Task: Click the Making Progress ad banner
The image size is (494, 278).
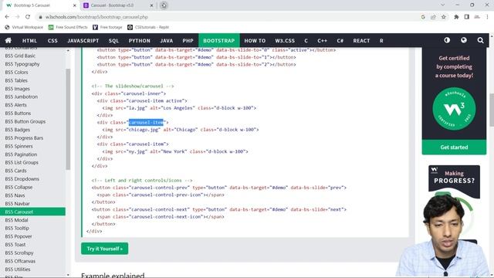Action: pos(454,182)
